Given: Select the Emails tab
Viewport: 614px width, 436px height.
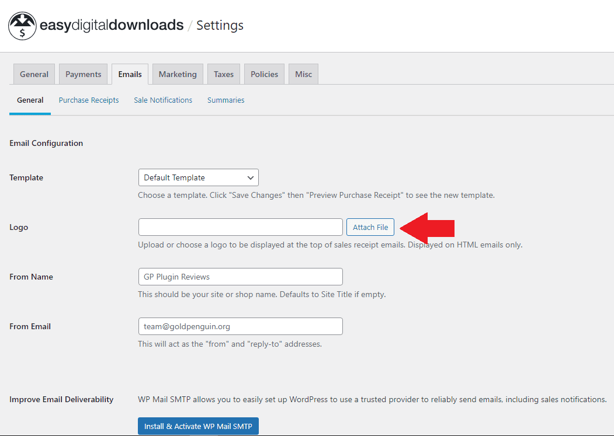Looking at the screenshot, I should [130, 74].
